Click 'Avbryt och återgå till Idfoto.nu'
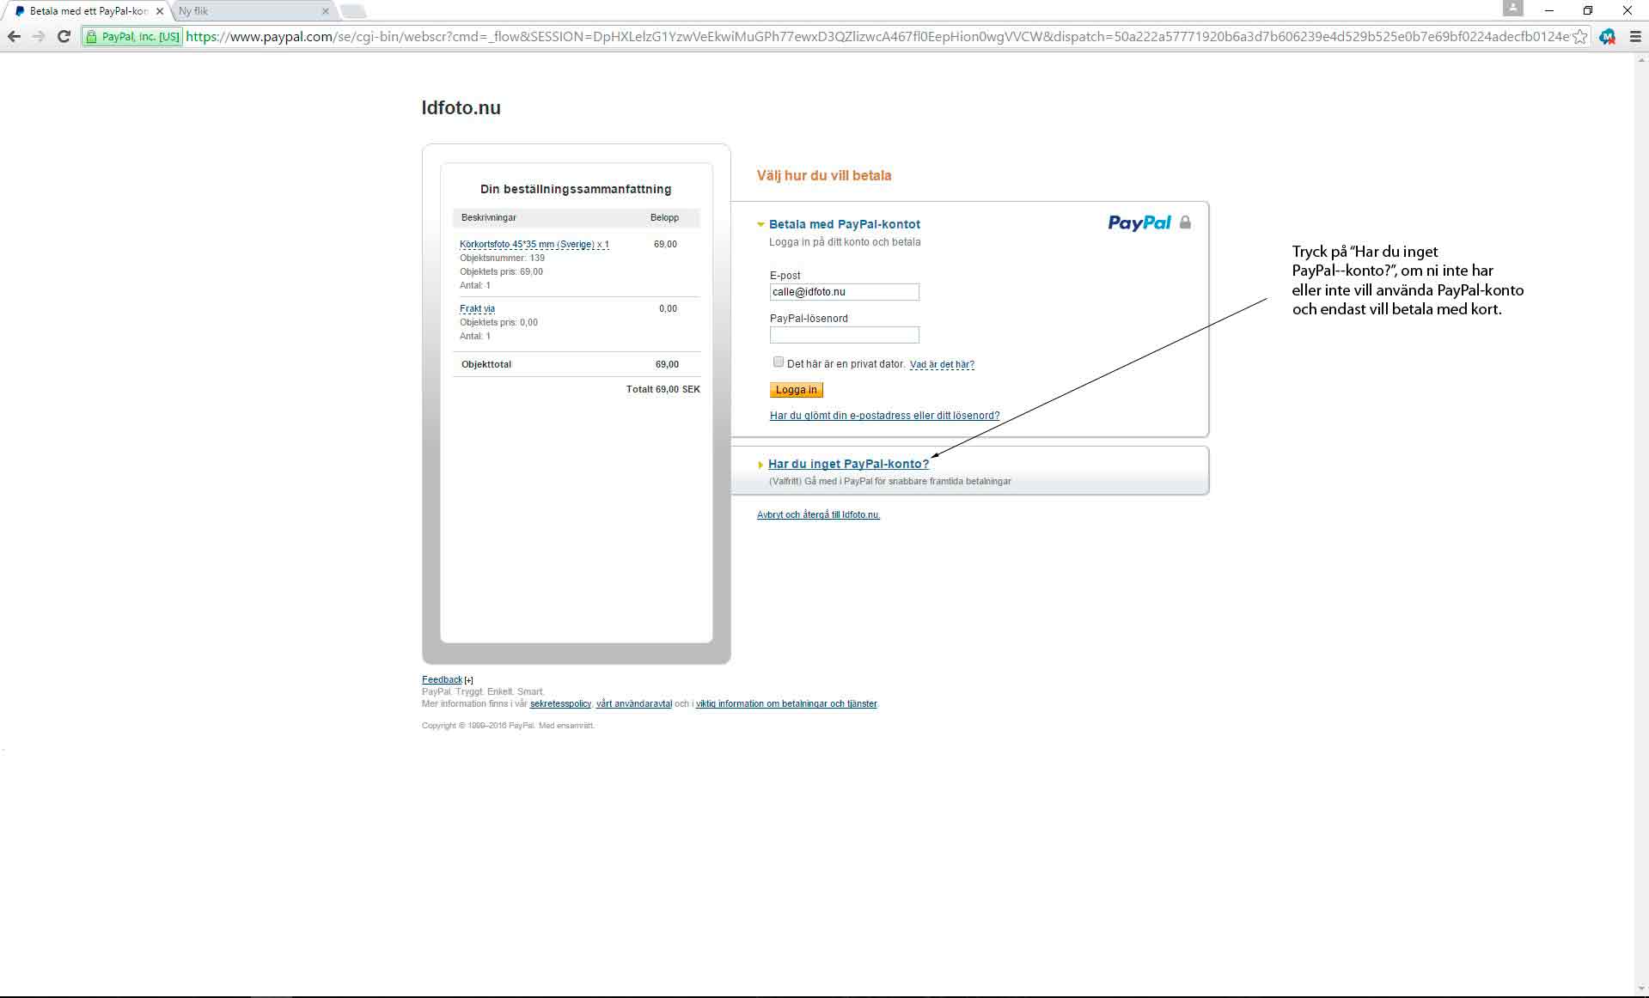This screenshot has width=1649, height=998. click(818, 514)
